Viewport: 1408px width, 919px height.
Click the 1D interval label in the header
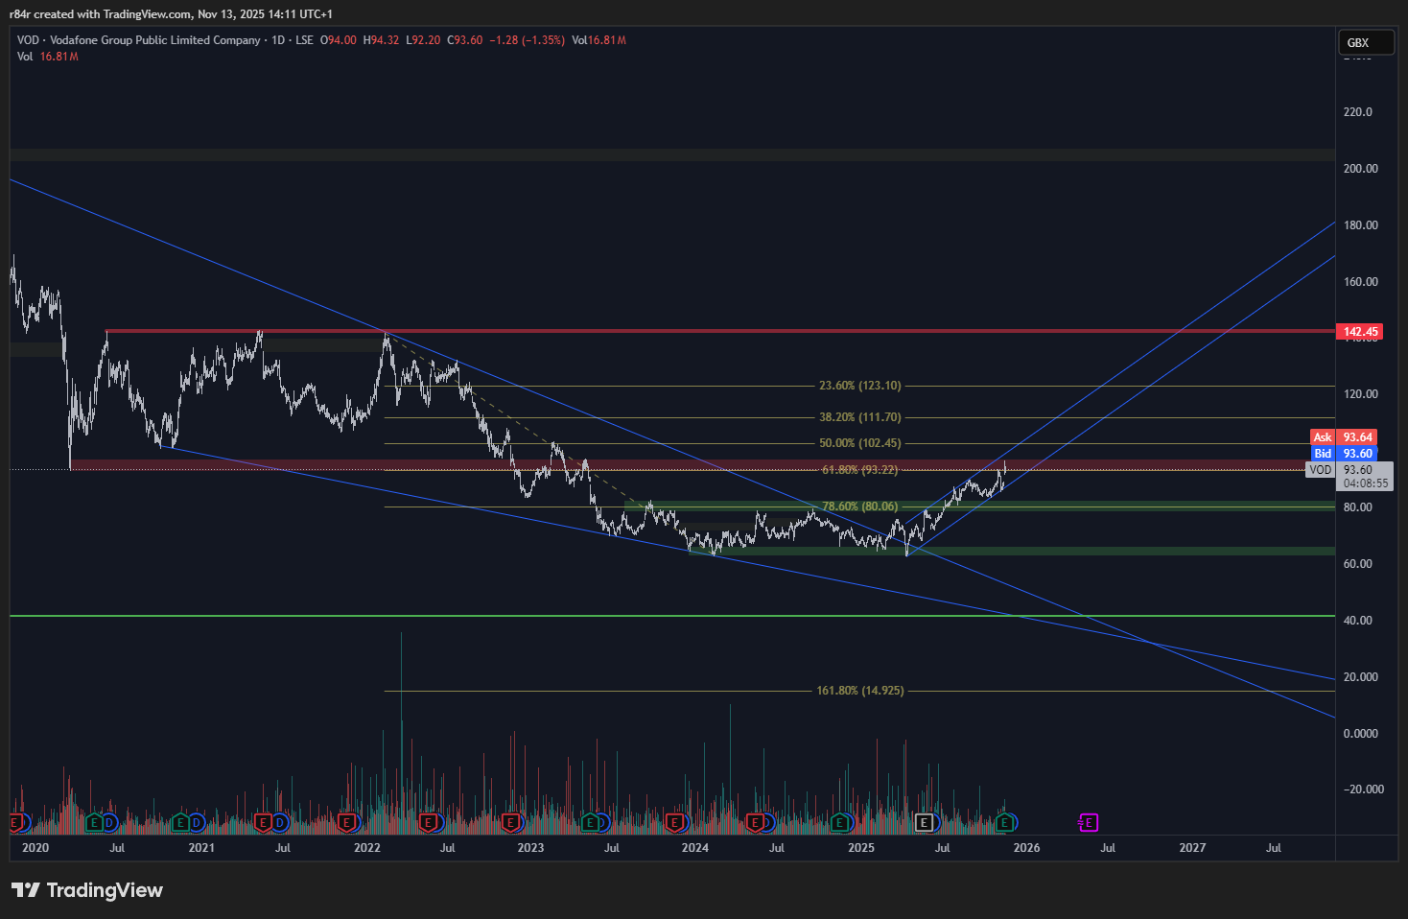278,40
